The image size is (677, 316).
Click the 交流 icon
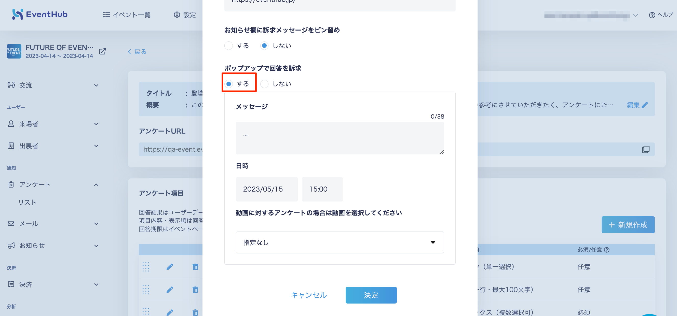tap(11, 85)
